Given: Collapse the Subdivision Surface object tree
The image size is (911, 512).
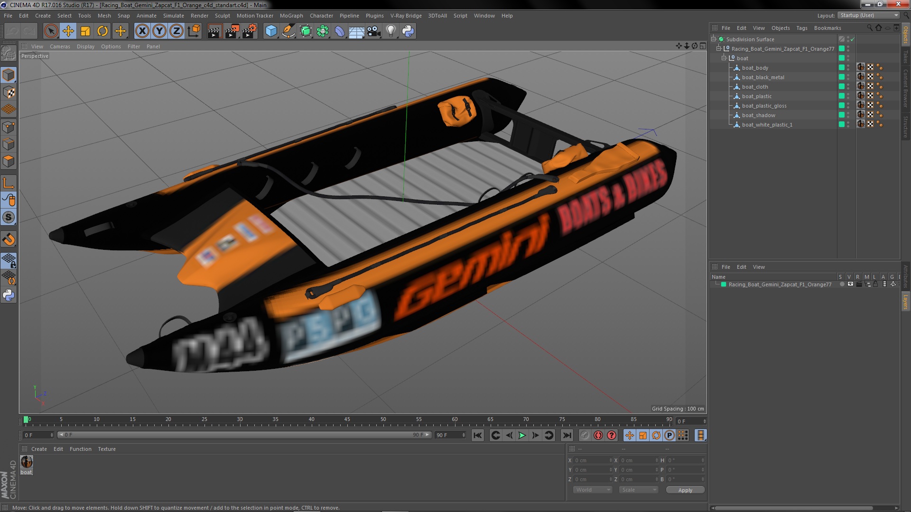Looking at the screenshot, I should (x=714, y=39).
